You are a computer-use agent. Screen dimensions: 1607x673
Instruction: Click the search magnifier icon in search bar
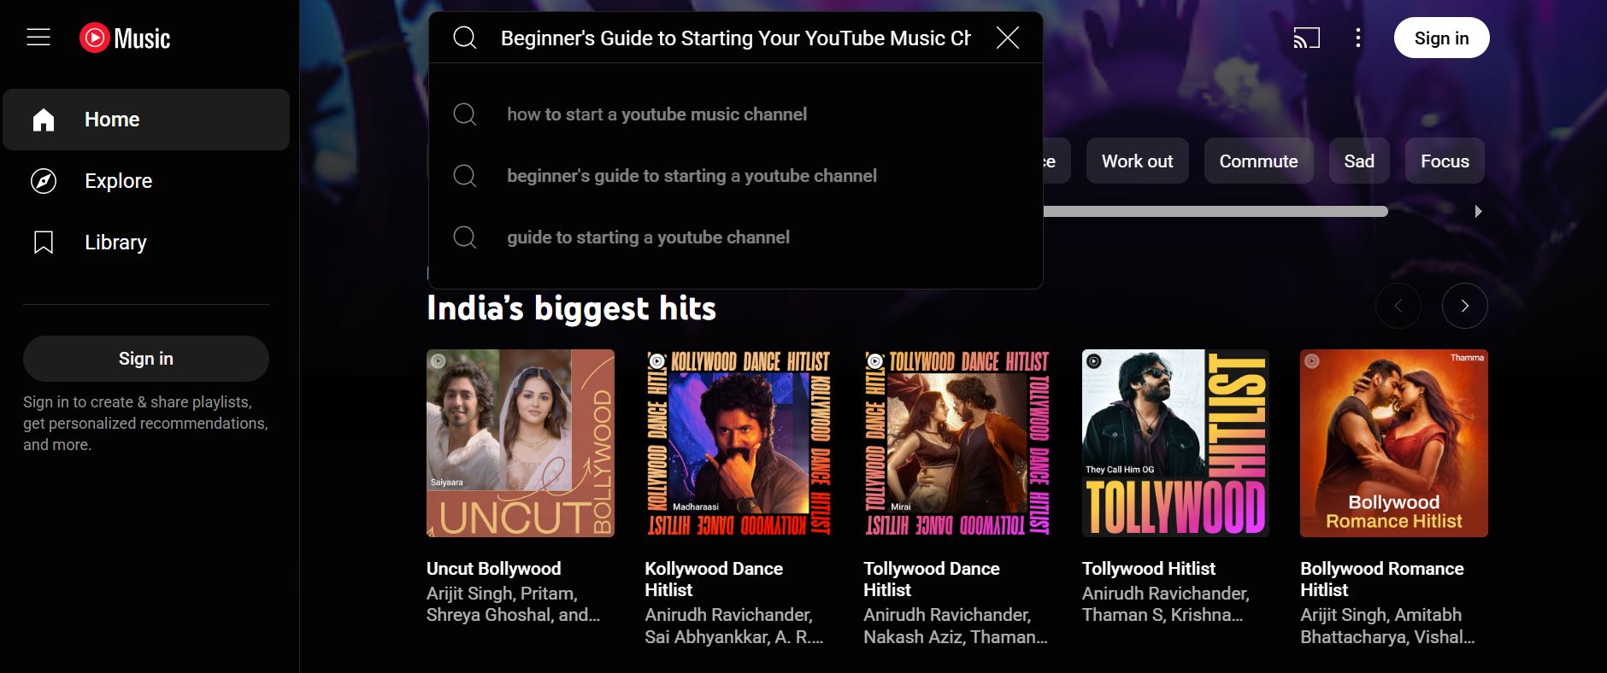(x=465, y=38)
